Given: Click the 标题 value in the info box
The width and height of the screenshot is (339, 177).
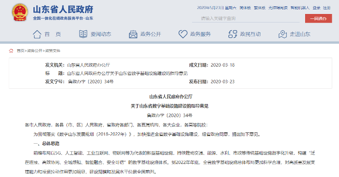Looking at the screenshot, I should point(127,73).
